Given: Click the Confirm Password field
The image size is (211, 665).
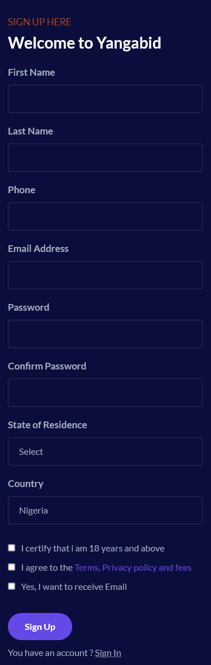Looking at the screenshot, I should 105,393.
